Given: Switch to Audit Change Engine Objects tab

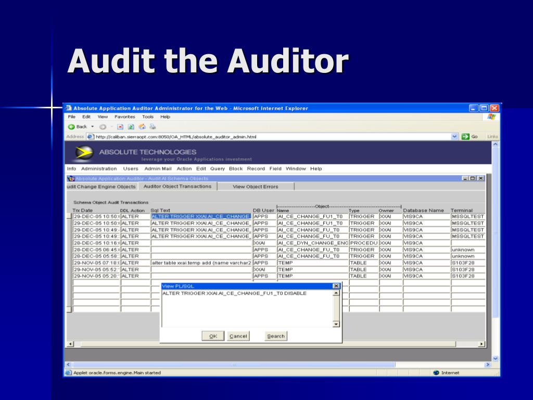Looking at the screenshot, I should [x=102, y=187].
